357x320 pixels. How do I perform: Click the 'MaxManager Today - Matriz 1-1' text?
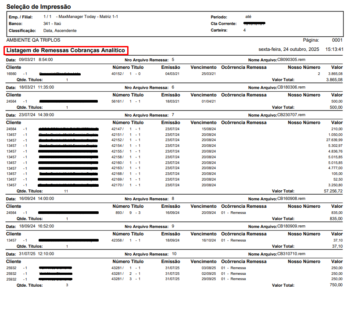coord(88,17)
